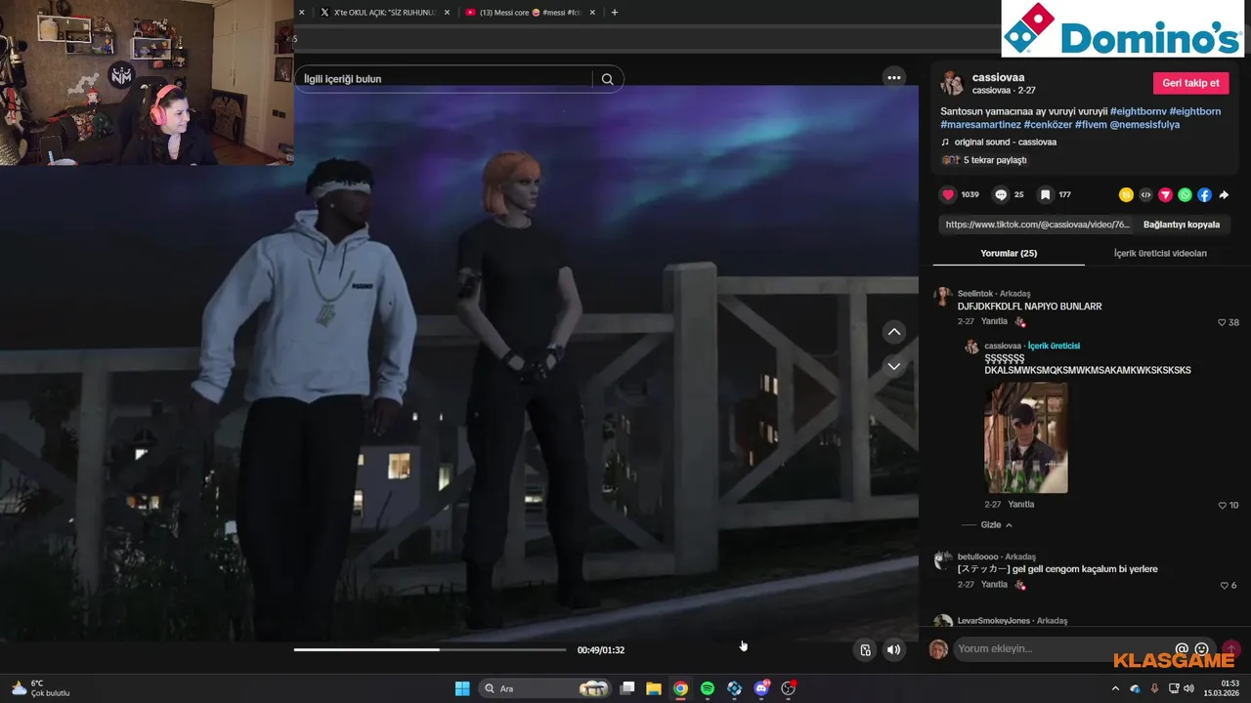Switch to 'İçerik üreticisi videoları' tab

click(1160, 253)
